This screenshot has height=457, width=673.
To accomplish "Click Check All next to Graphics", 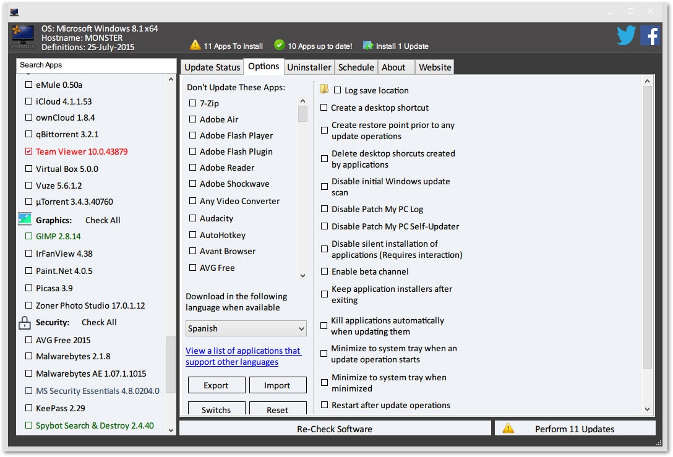I will click(x=103, y=220).
